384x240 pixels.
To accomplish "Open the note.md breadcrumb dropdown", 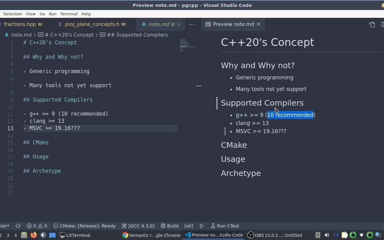I will [21, 35].
